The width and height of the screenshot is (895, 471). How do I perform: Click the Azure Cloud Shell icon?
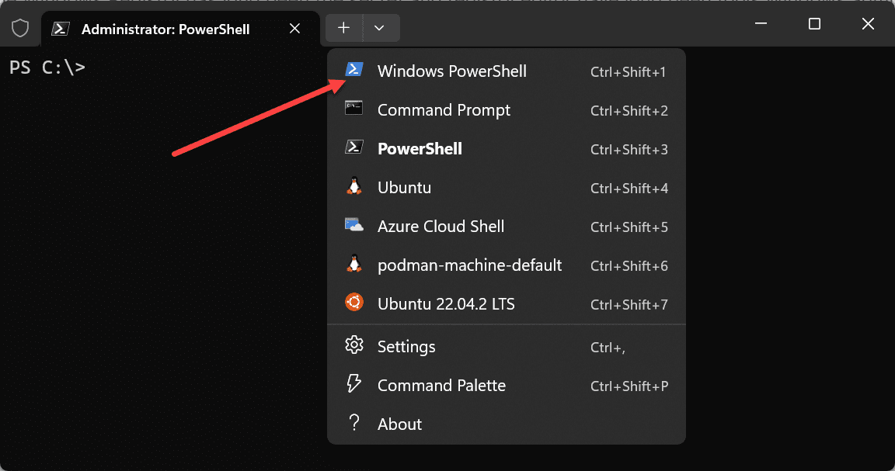[x=354, y=226]
